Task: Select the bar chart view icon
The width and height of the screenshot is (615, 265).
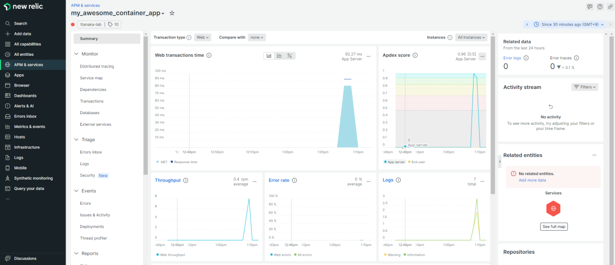Action: (x=279, y=56)
